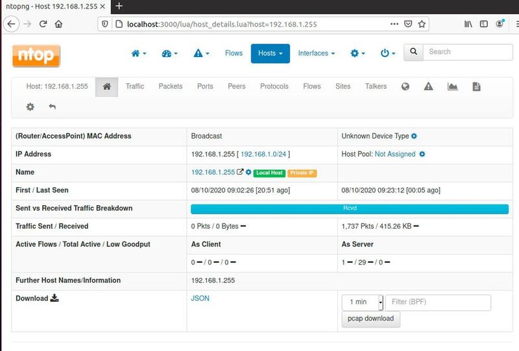Open the geolocation globe tab
Image resolution: width=519 pixels, height=351 pixels.
(405, 87)
